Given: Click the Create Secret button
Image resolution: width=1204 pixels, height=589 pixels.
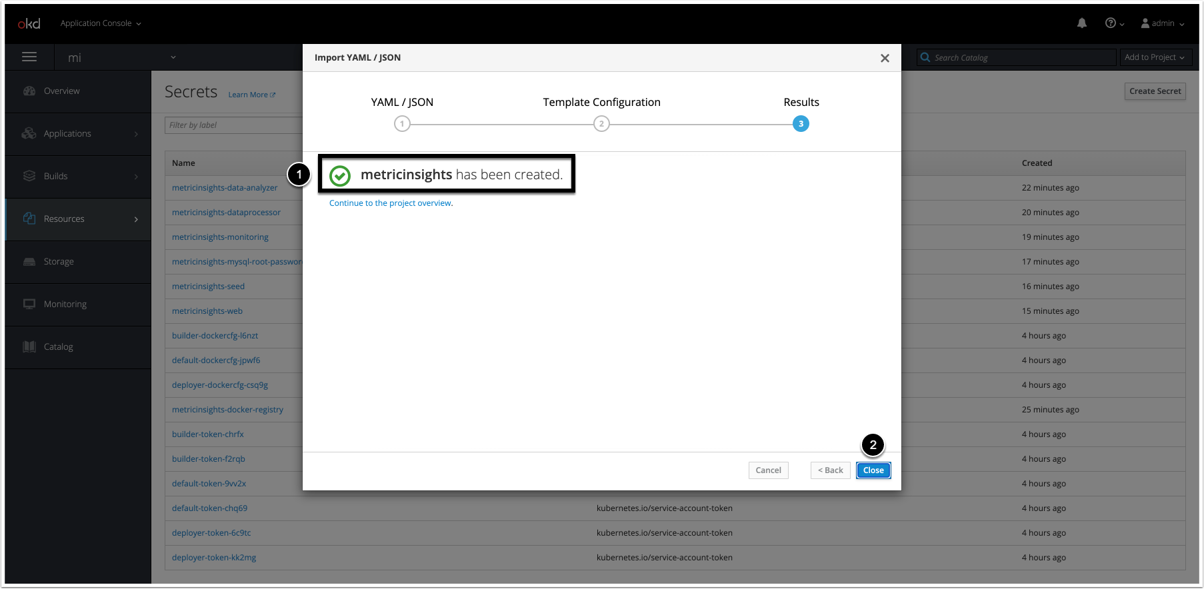Looking at the screenshot, I should pos(1155,91).
